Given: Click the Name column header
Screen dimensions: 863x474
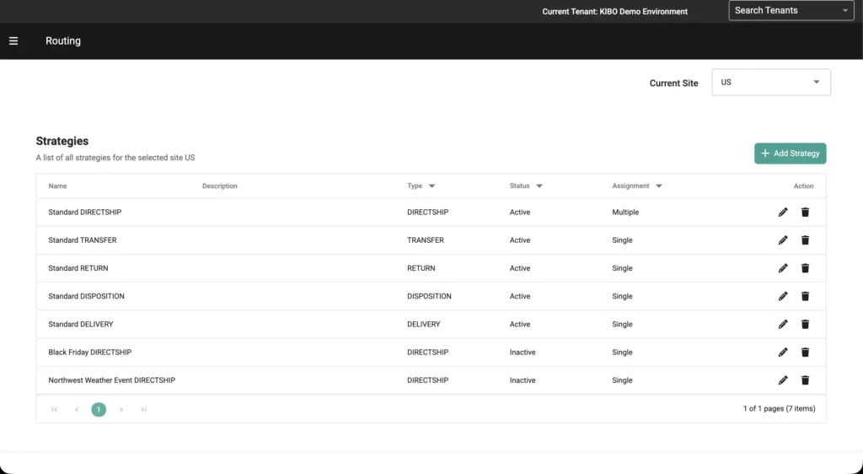Looking at the screenshot, I should click(x=57, y=186).
